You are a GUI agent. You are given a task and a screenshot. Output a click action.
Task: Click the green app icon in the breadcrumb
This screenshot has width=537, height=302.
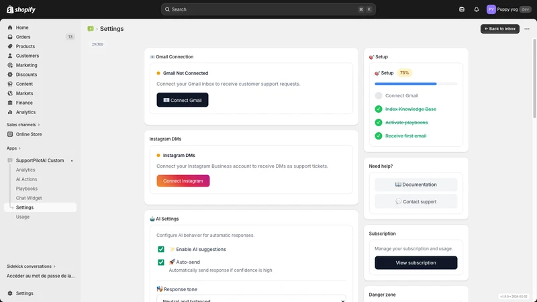click(x=91, y=29)
